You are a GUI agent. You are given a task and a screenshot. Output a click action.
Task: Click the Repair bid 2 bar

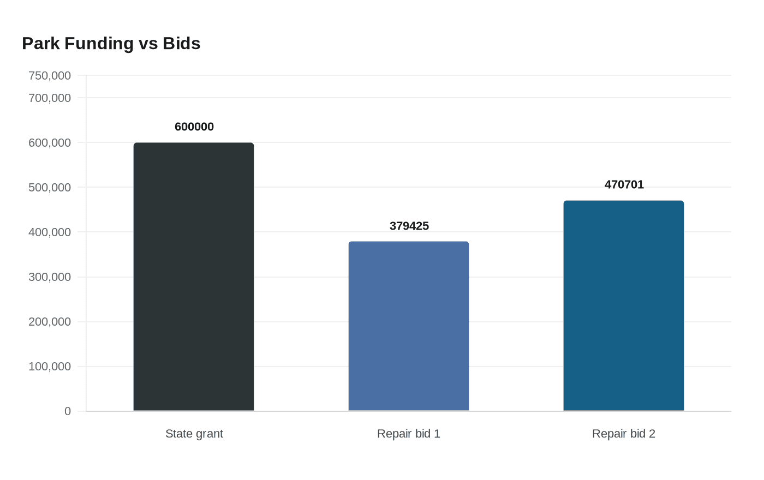click(623, 305)
